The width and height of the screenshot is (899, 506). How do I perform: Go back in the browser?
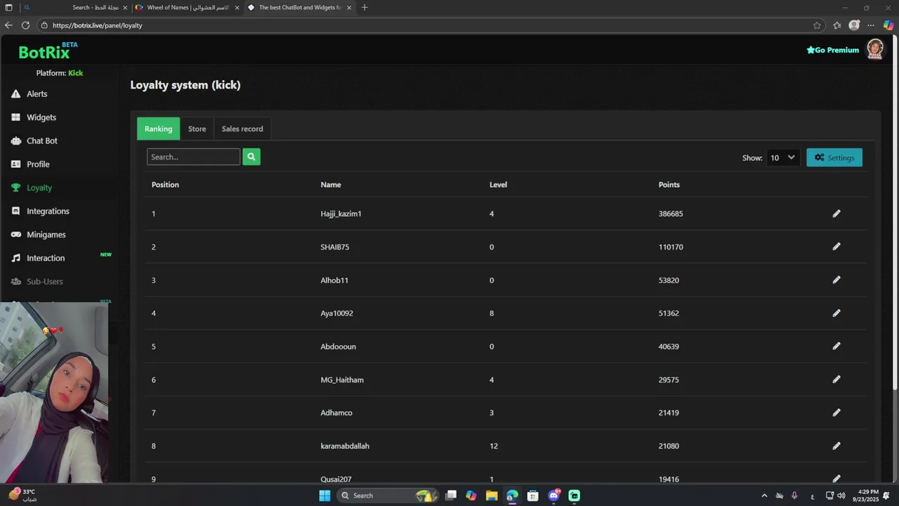click(8, 25)
